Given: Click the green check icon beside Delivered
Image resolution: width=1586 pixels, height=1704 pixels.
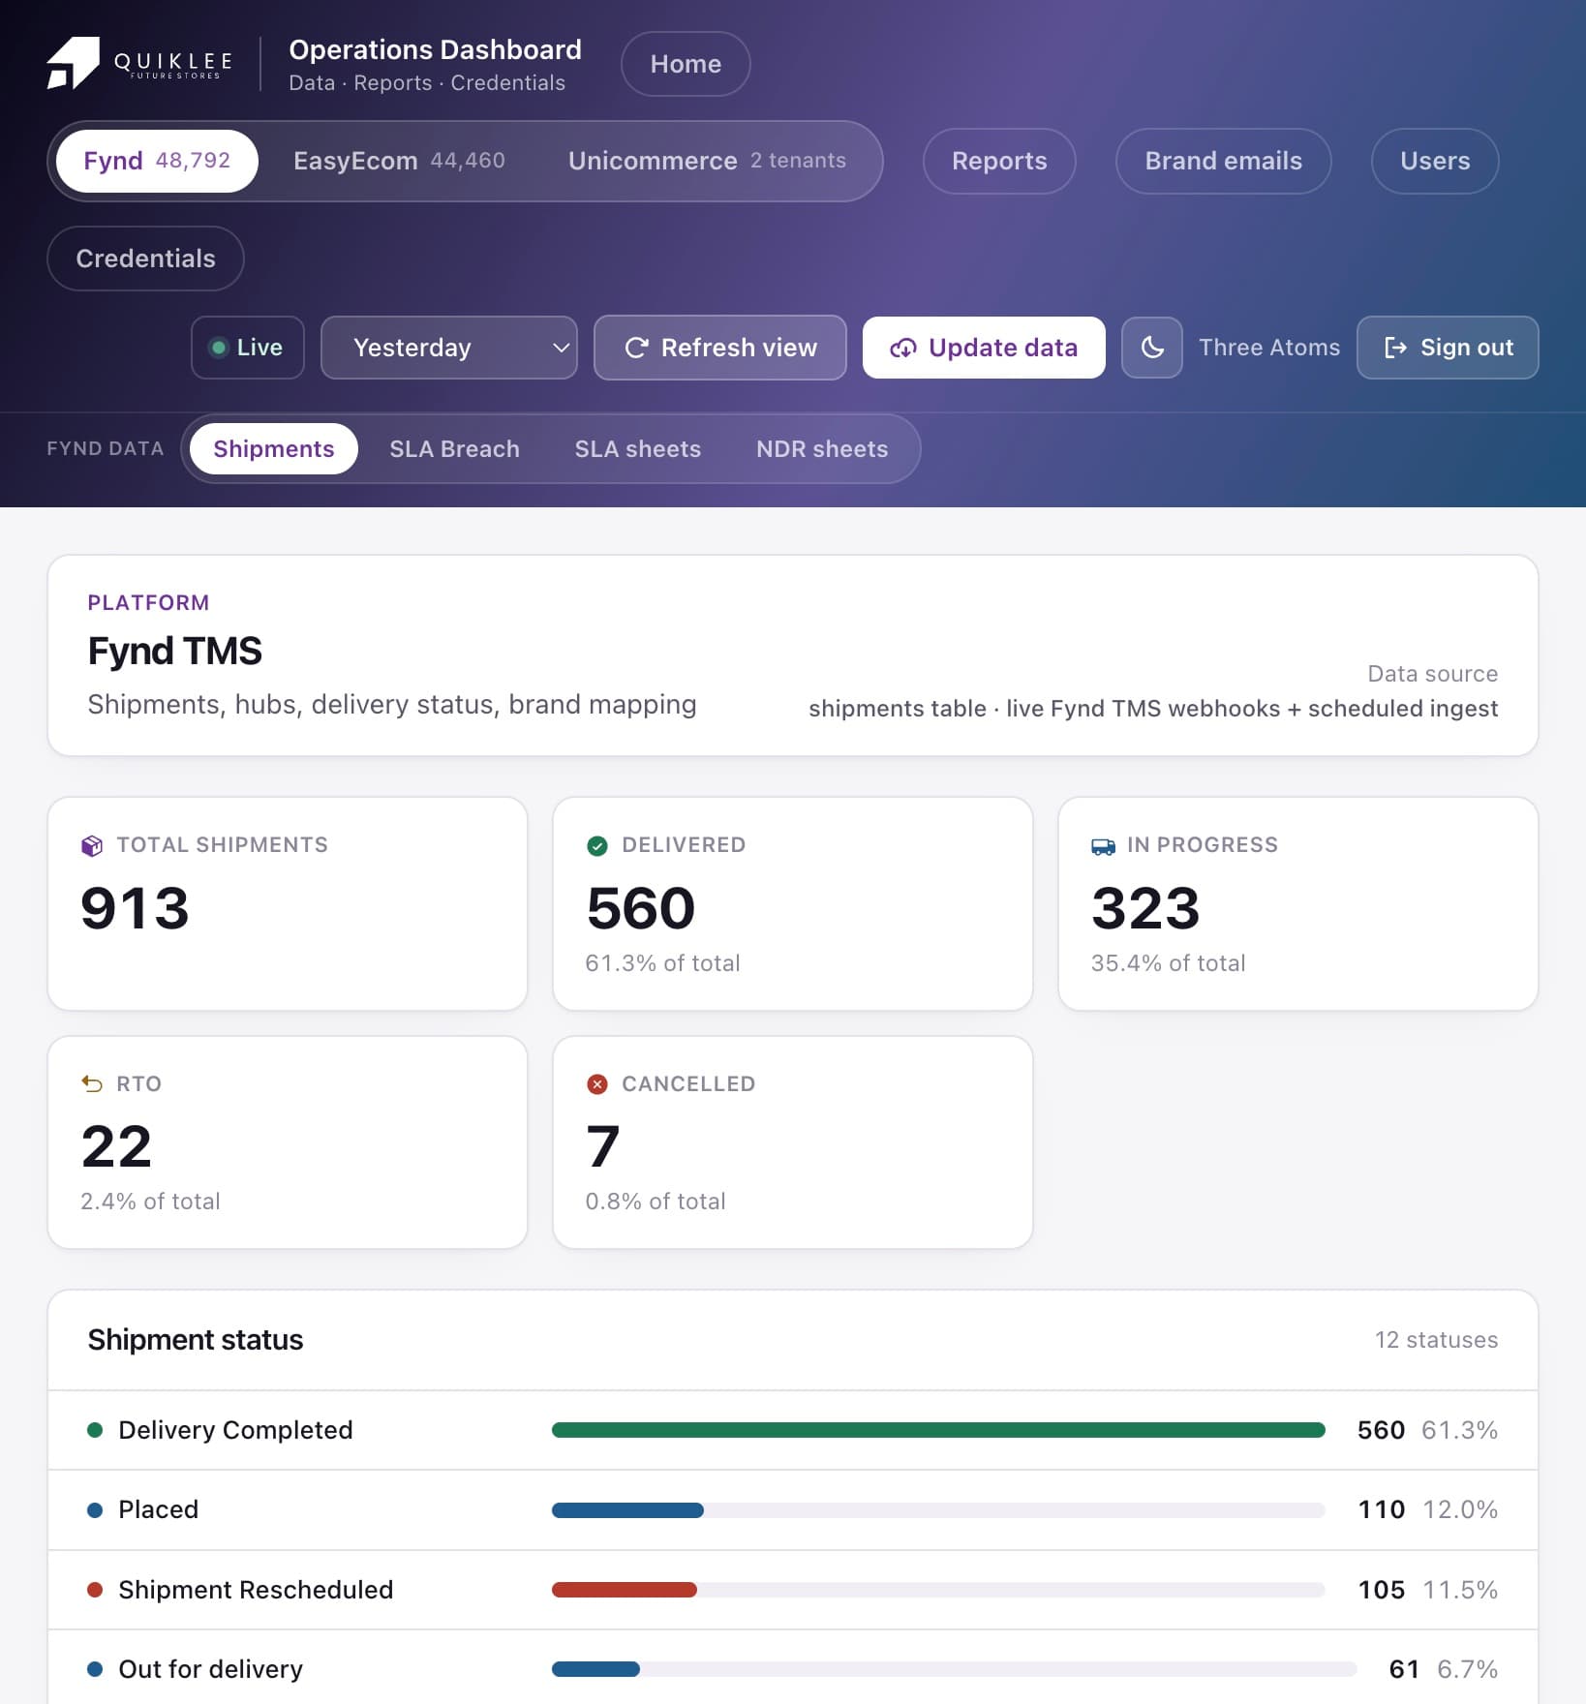Looking at the screenshot, I should tap(597, 845).
